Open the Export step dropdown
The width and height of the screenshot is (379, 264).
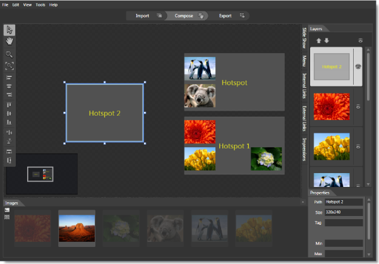[242, 15]
